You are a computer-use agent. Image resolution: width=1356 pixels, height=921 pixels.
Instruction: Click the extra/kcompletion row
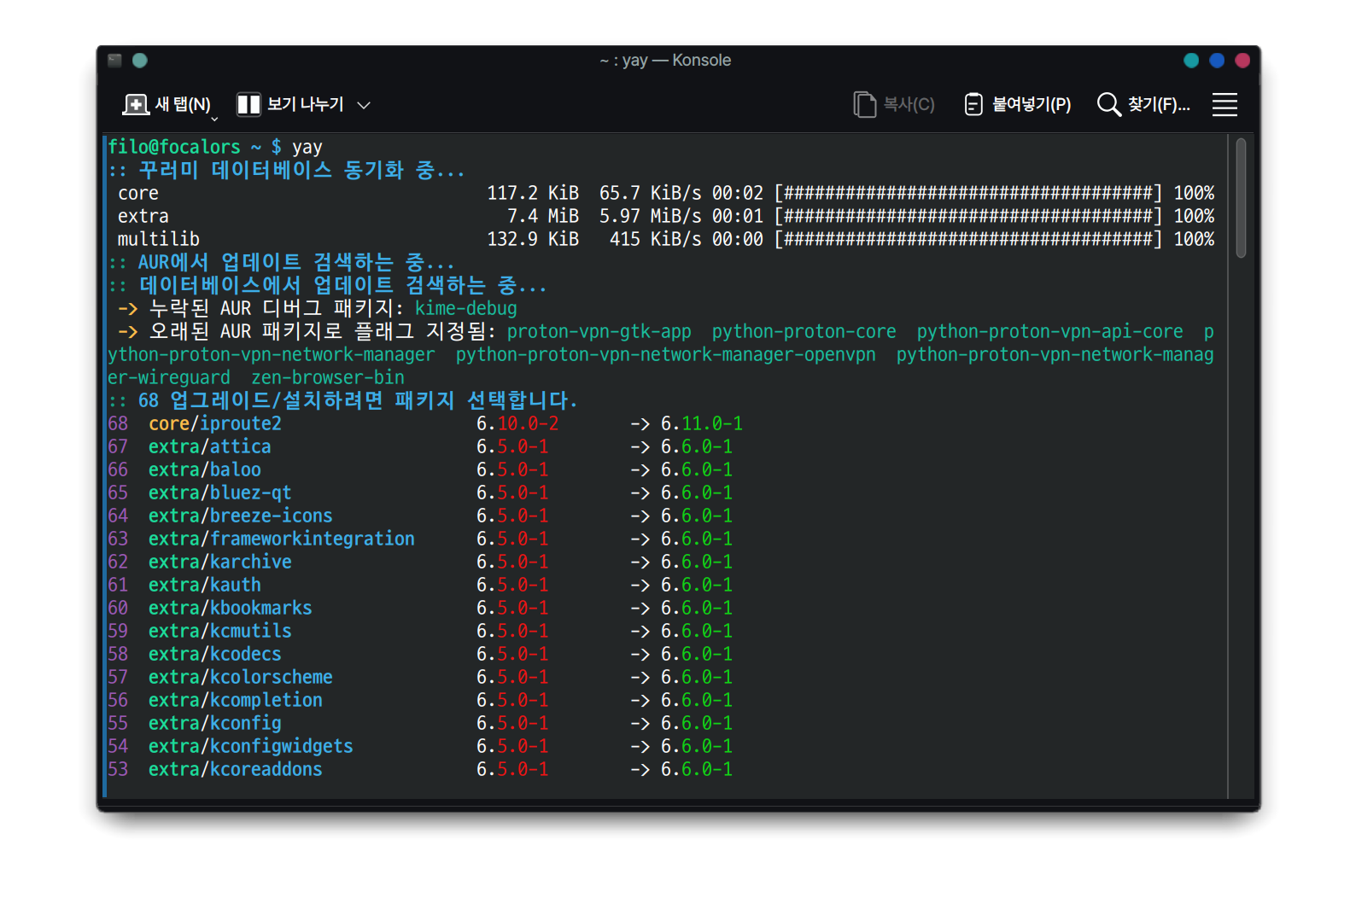[x=420, y=700]
